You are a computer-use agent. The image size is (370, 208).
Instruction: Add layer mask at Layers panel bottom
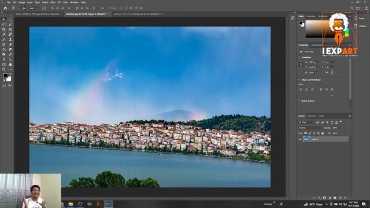[324, 198]
